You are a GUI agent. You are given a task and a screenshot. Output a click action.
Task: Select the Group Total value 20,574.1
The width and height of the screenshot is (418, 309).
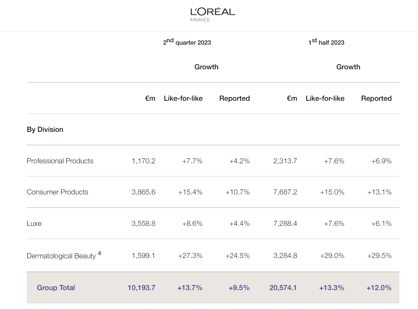[283, 288]
